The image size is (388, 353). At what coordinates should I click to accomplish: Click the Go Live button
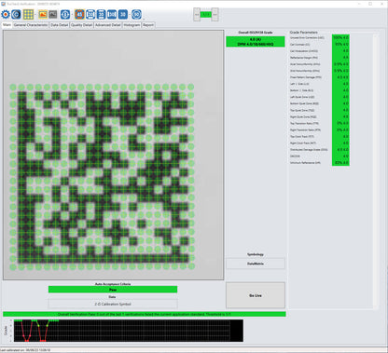(256, 295)
